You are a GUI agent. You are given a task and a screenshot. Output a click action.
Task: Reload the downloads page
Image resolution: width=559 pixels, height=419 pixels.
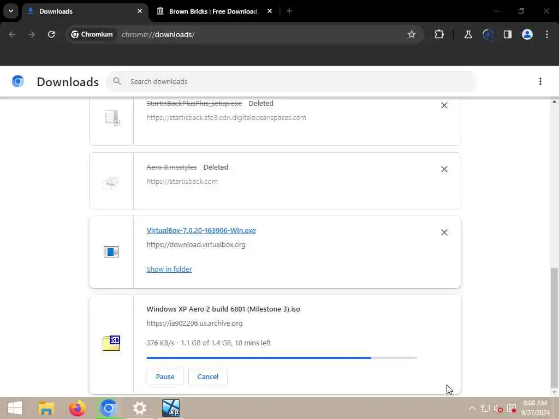51,34
